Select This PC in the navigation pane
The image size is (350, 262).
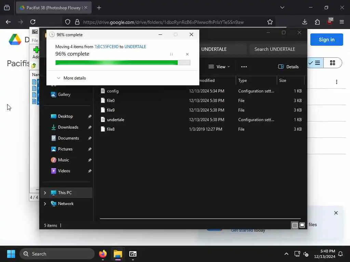(x=66, y=193)
